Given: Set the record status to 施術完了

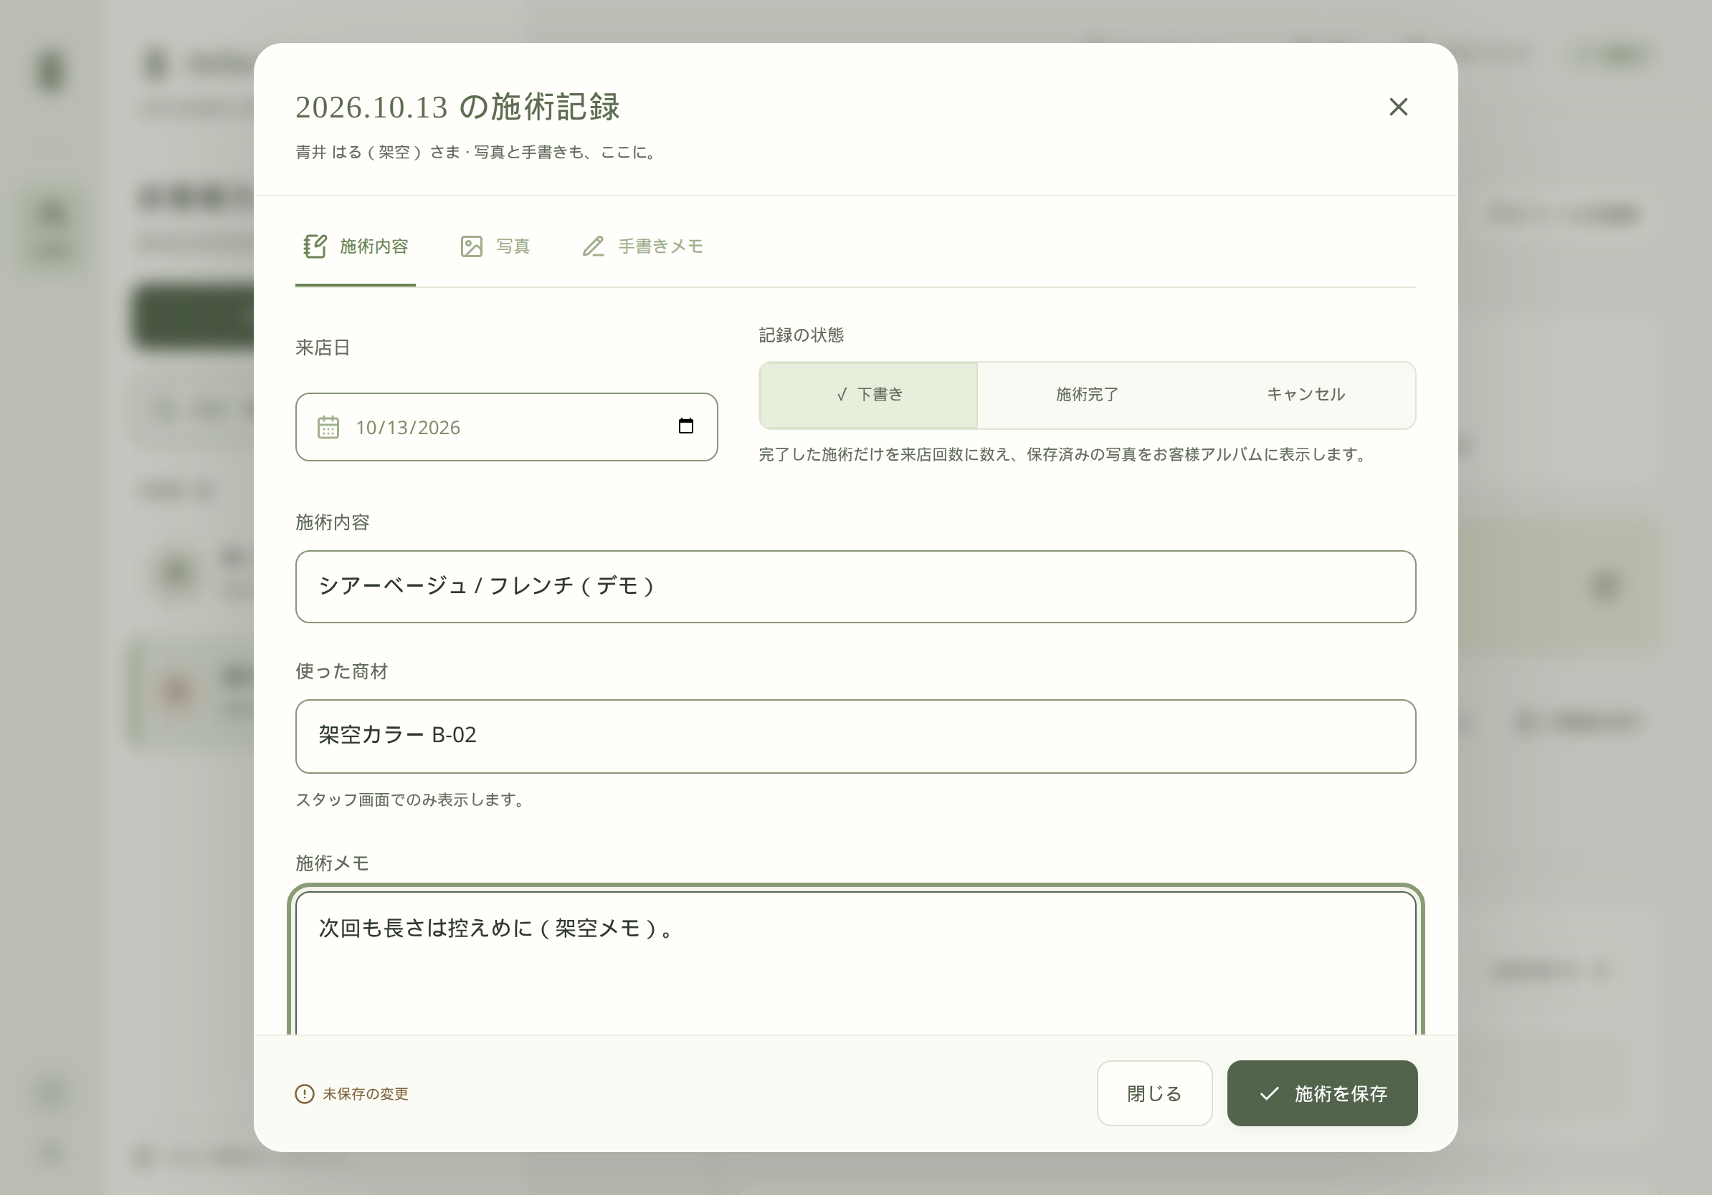Looking at the screenshot, I should pyautogui.click(x=1087, y=395).
